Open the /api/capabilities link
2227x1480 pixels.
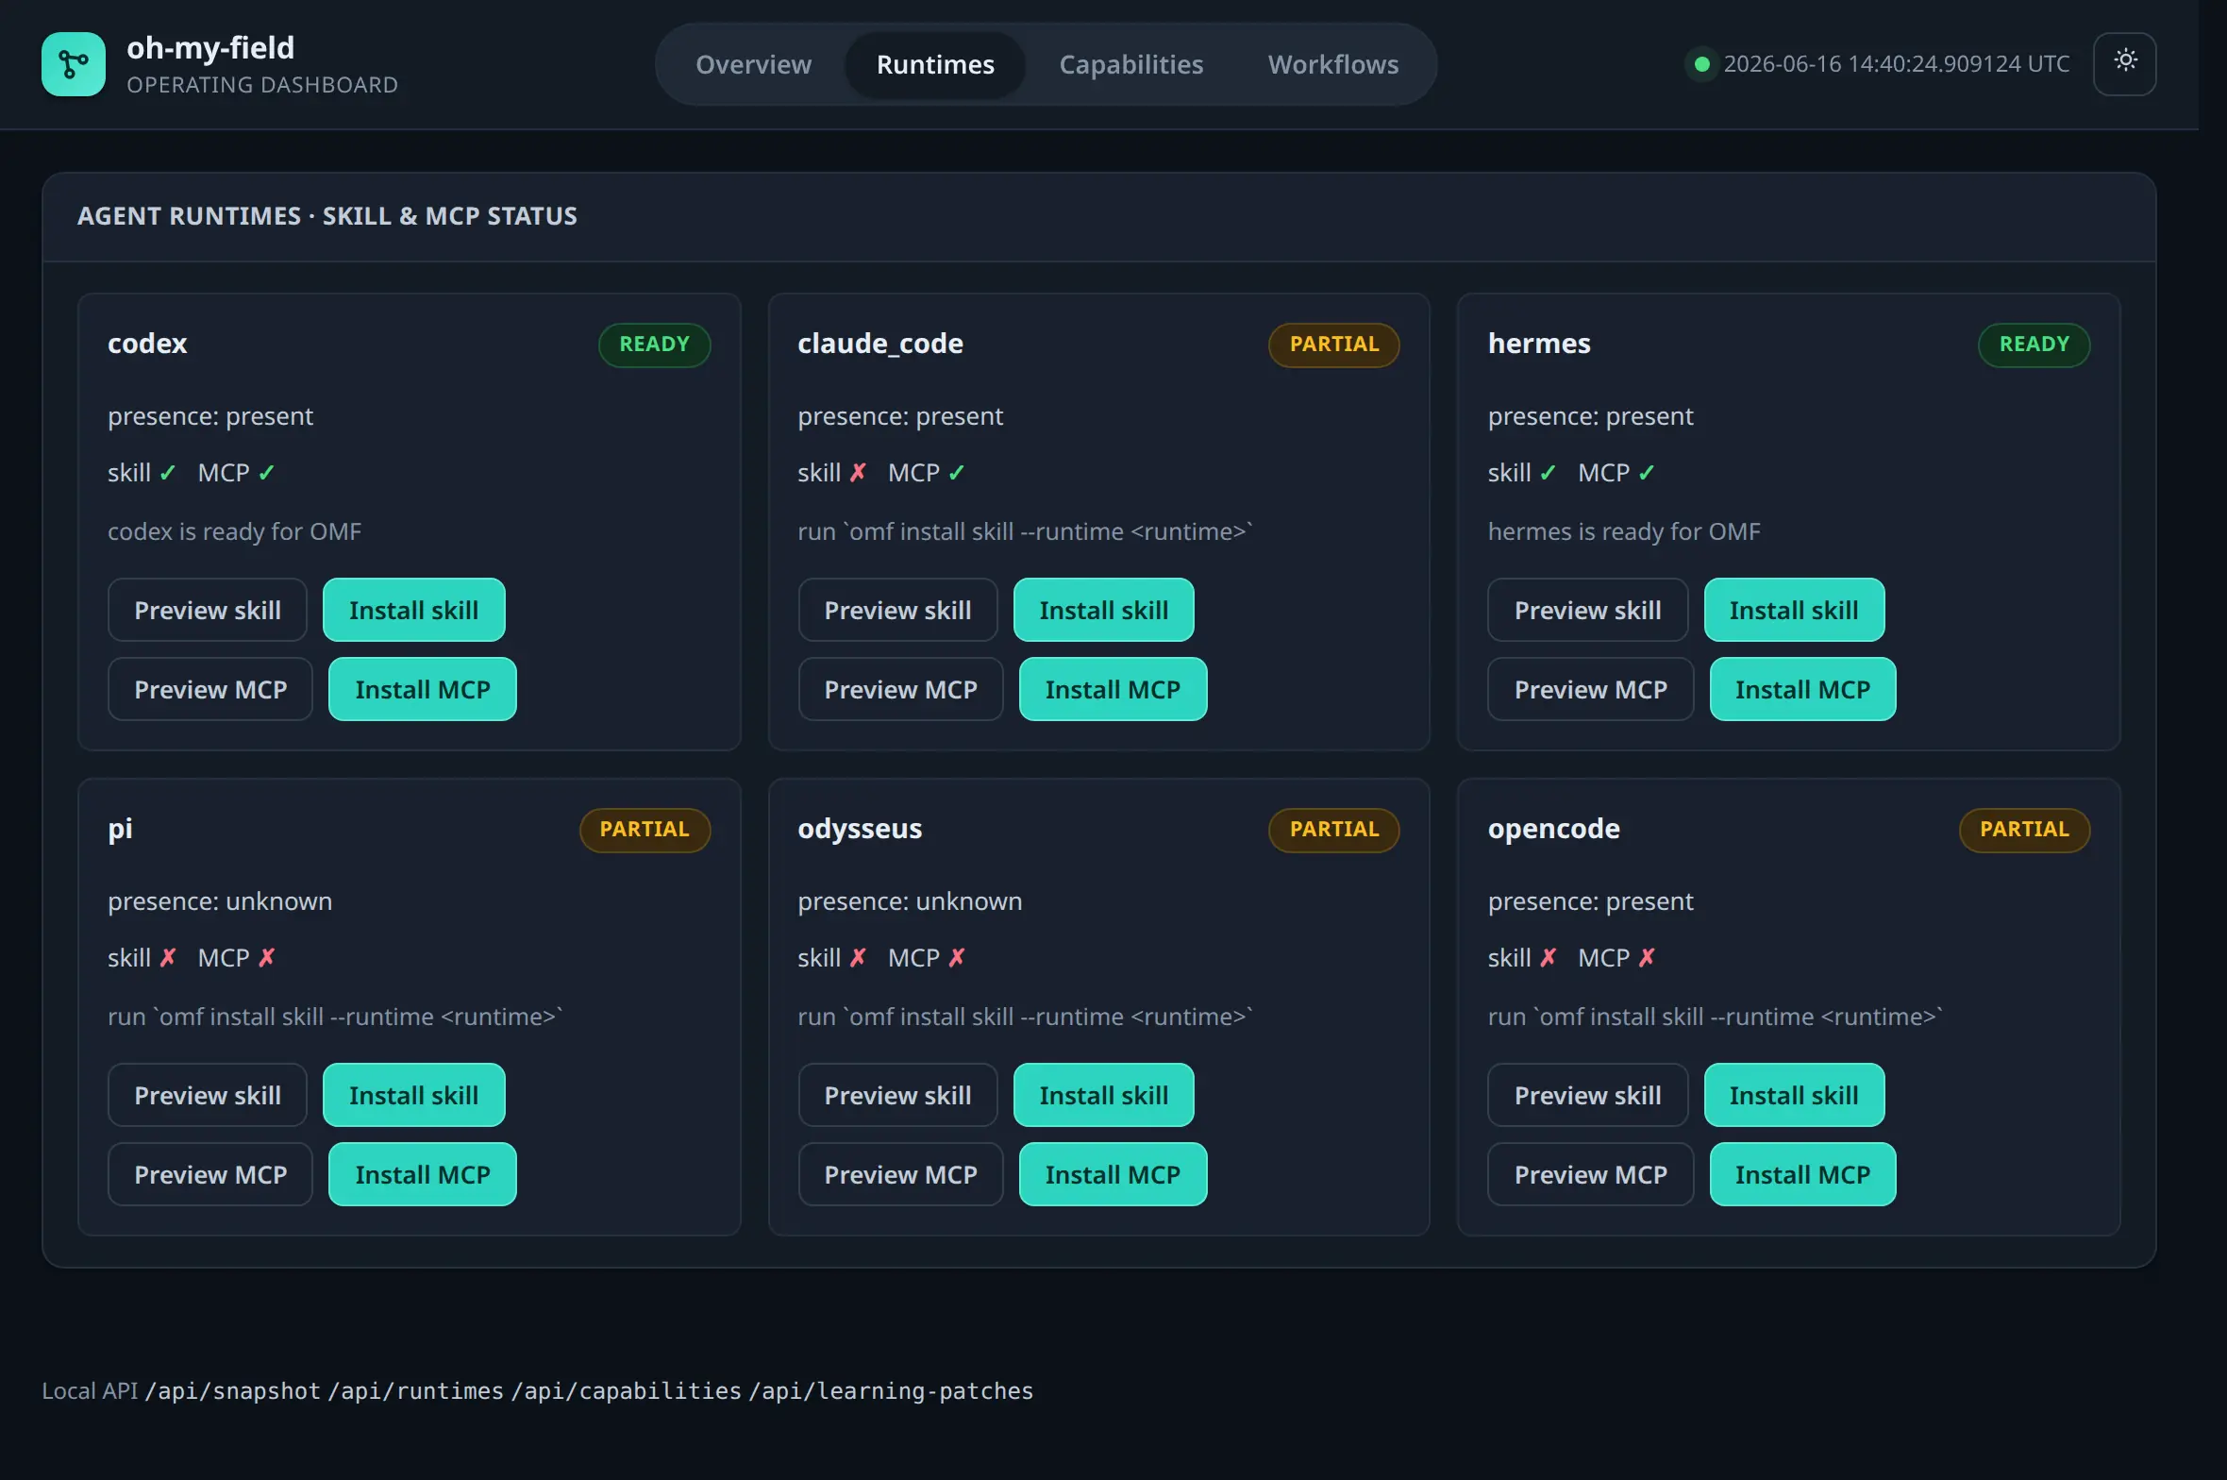click(626, 1390)
